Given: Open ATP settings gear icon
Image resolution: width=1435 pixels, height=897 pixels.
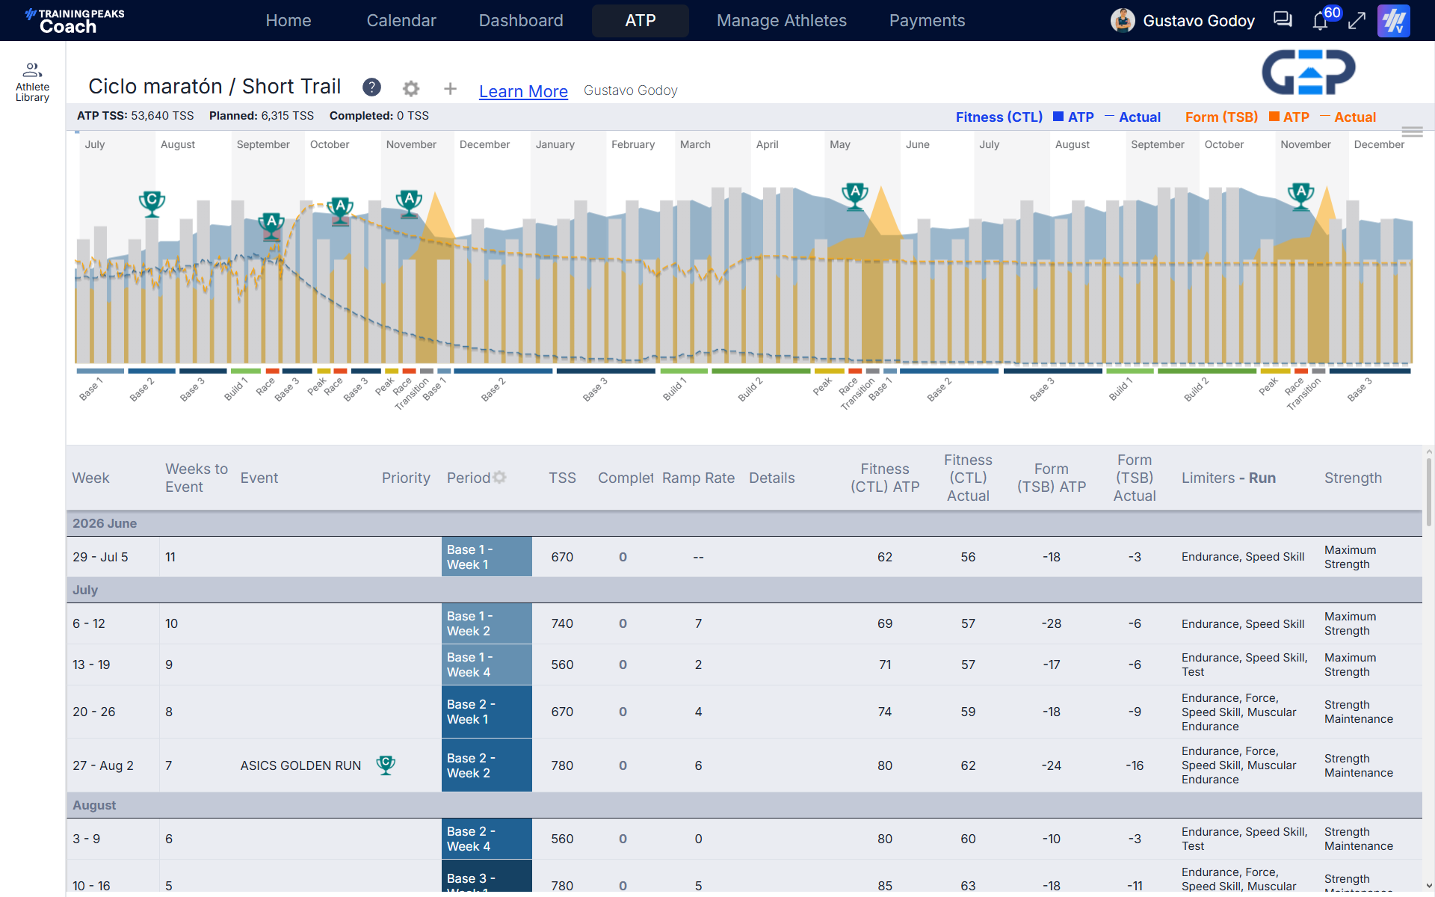Looking at the screenshot, I should coord(410,89).
